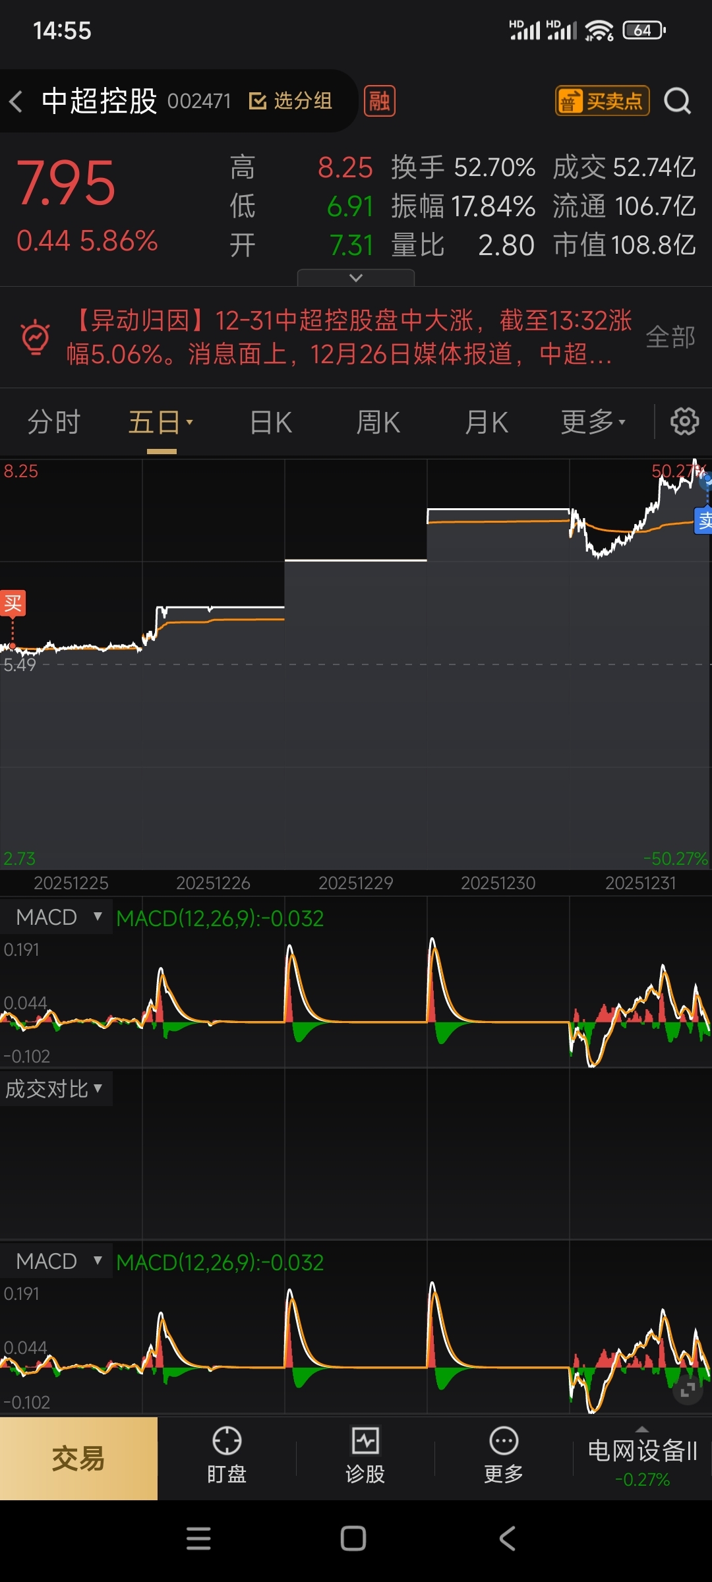The image size is (712, 1582).
Task: Tap the blue 卖 marker on the chart
Action: [703, 521]
